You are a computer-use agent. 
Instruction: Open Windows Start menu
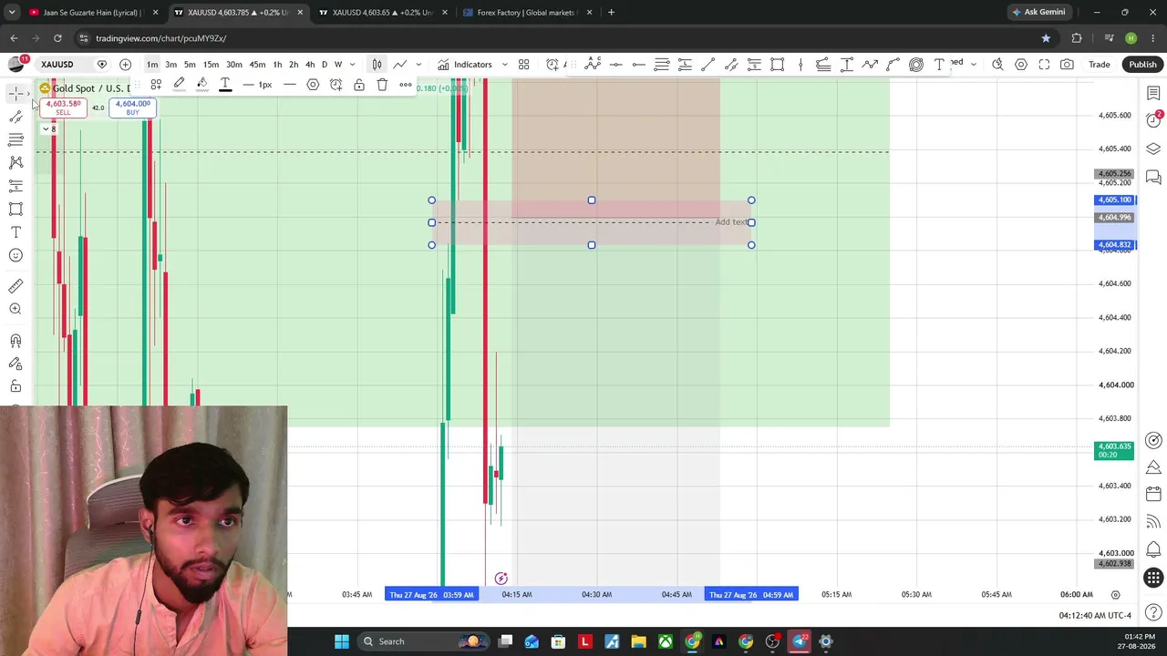(342, 641)
